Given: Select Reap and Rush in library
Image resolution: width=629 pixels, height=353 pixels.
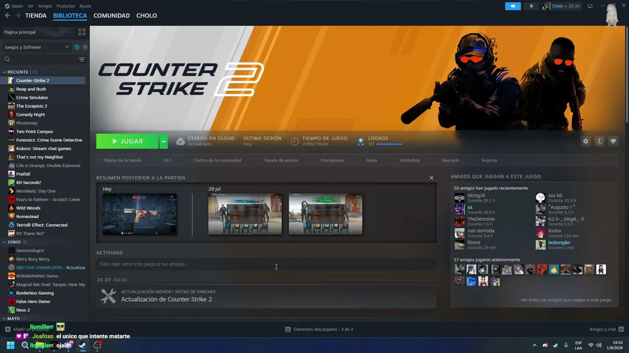Looking at the screenshot, I should point(31,89).
